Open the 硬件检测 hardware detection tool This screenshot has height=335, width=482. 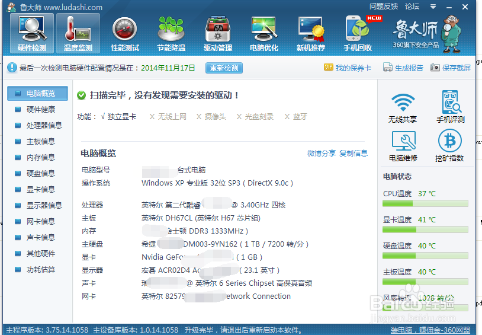pyautogui.click(x=32, y=33)
